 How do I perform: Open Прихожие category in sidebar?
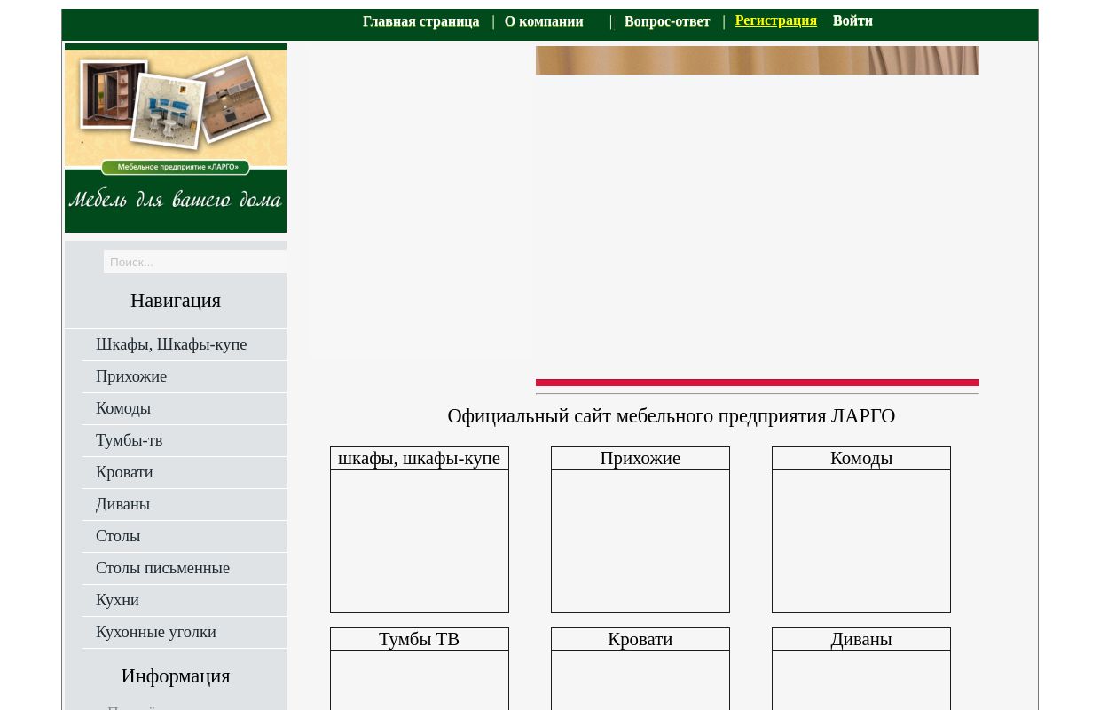click(131, 376)
